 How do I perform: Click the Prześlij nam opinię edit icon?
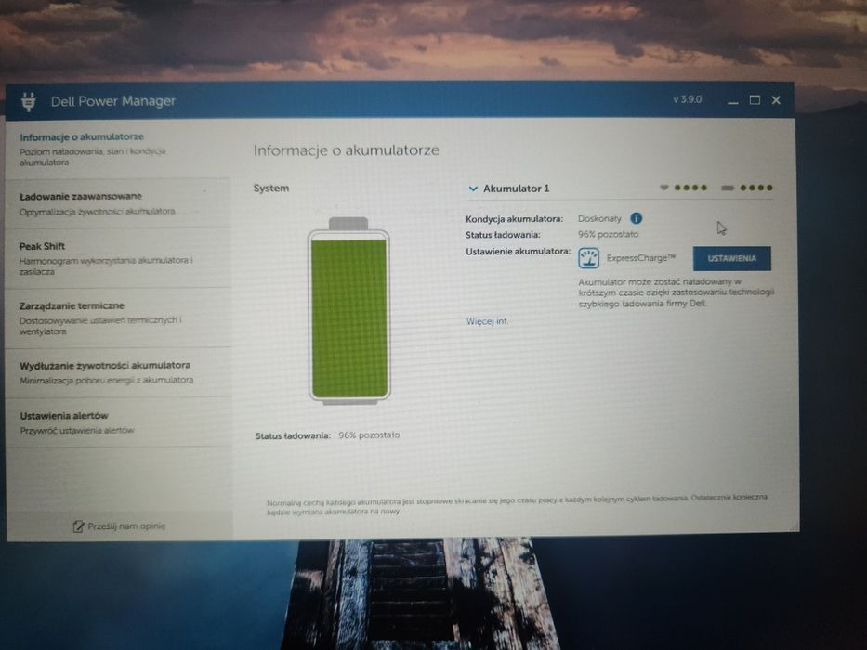point(78,526)
